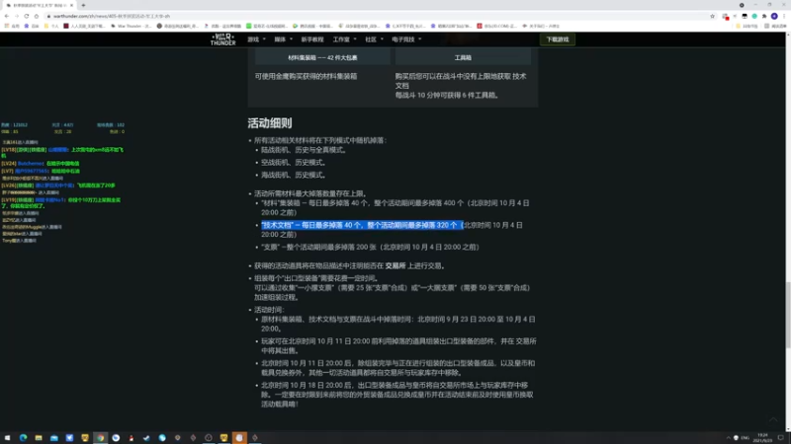791x444 pixels.
Task: Click the 海战街机、历史模式 line
Action: click(294, 175)
